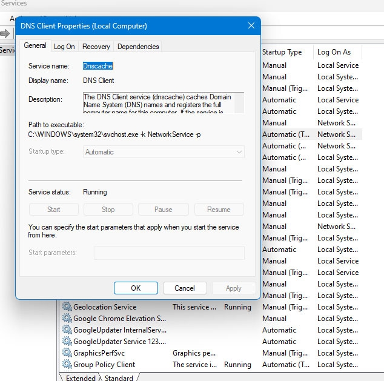Sort by the Startup Type column header
Screen dimensions: 384x381
[282, 52]
